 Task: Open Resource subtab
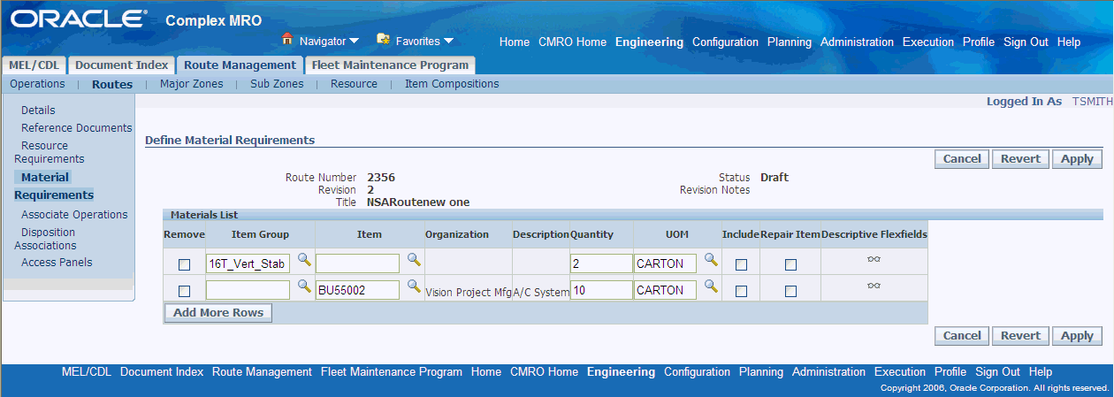(354, 84)
